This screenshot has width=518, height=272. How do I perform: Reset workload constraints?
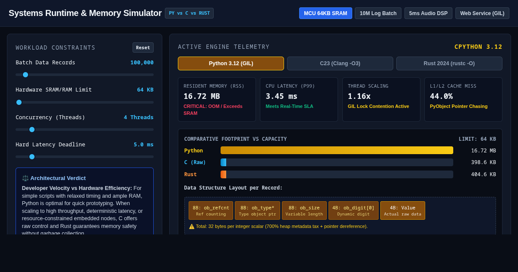(143, 47)
